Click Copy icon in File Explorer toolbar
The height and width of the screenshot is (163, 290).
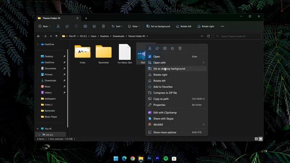[x=67, y=26]
